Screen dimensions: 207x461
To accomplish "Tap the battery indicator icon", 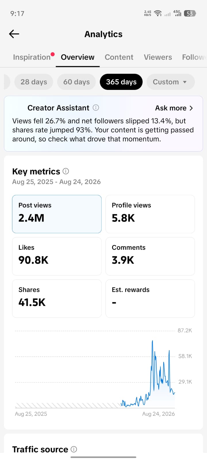I will (x=190, y=14).
